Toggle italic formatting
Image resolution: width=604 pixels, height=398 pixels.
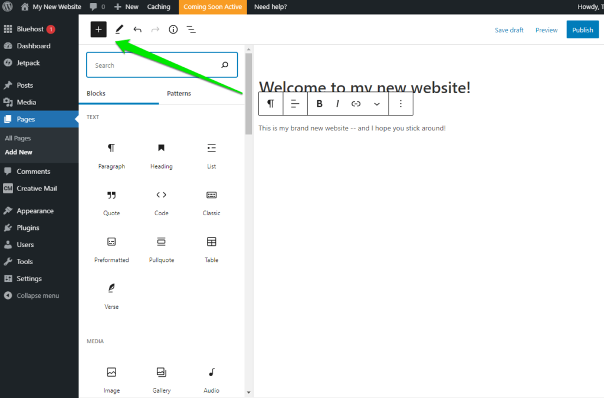coord(337,104)
